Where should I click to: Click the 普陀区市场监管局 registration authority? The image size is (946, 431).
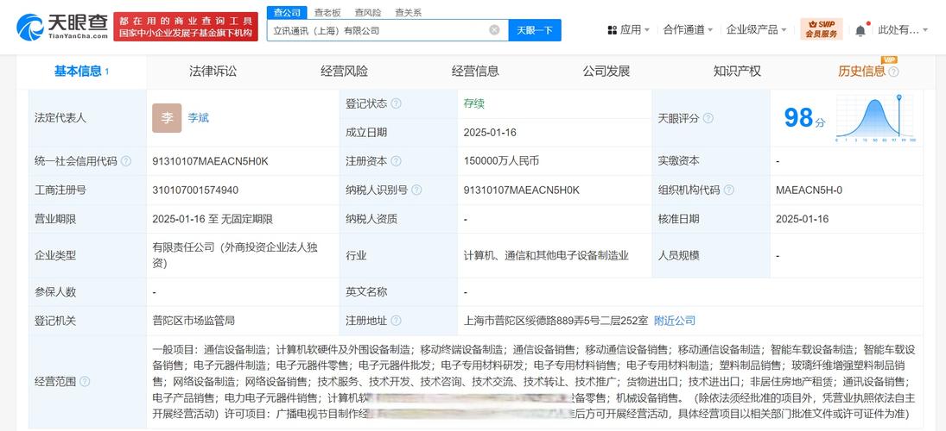point(193,321)
